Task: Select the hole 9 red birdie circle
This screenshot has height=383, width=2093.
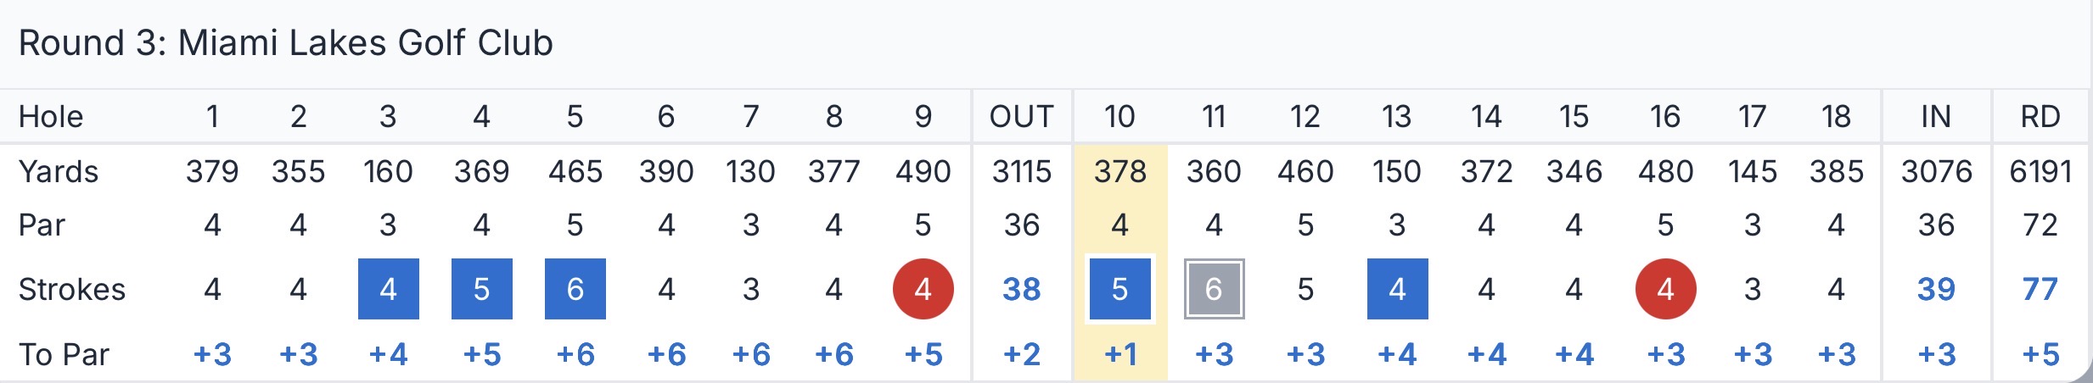Action: 923,289
